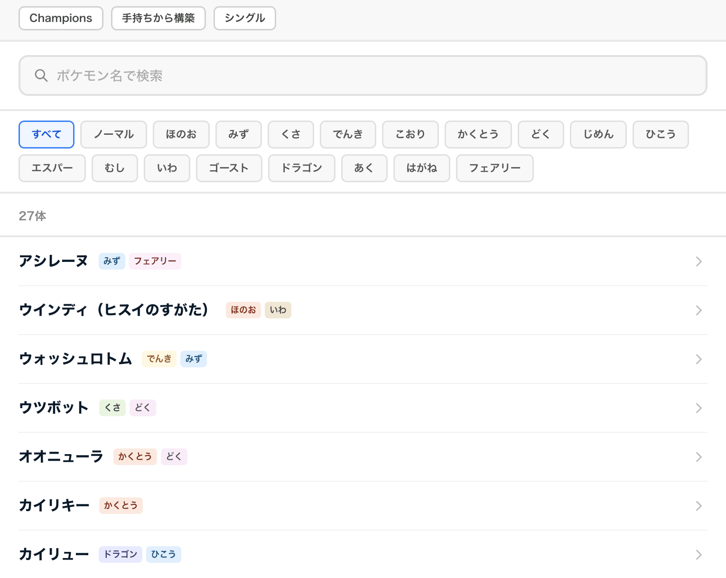
Task: Filter by くさ type chip
Action: [291, 134]
